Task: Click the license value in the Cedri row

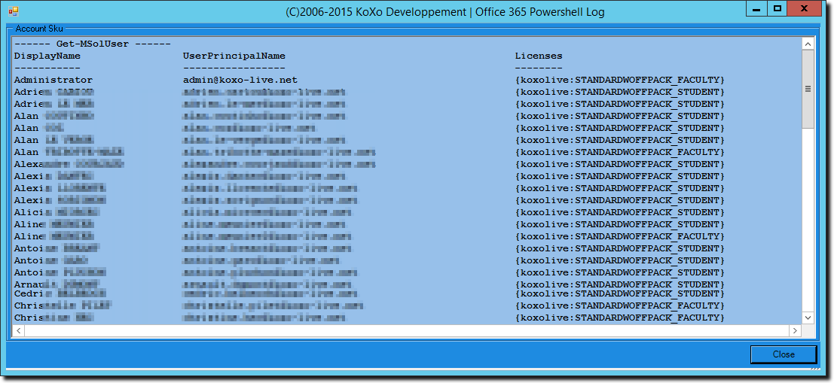Action: pyautogui.click(x=620, y=293)
